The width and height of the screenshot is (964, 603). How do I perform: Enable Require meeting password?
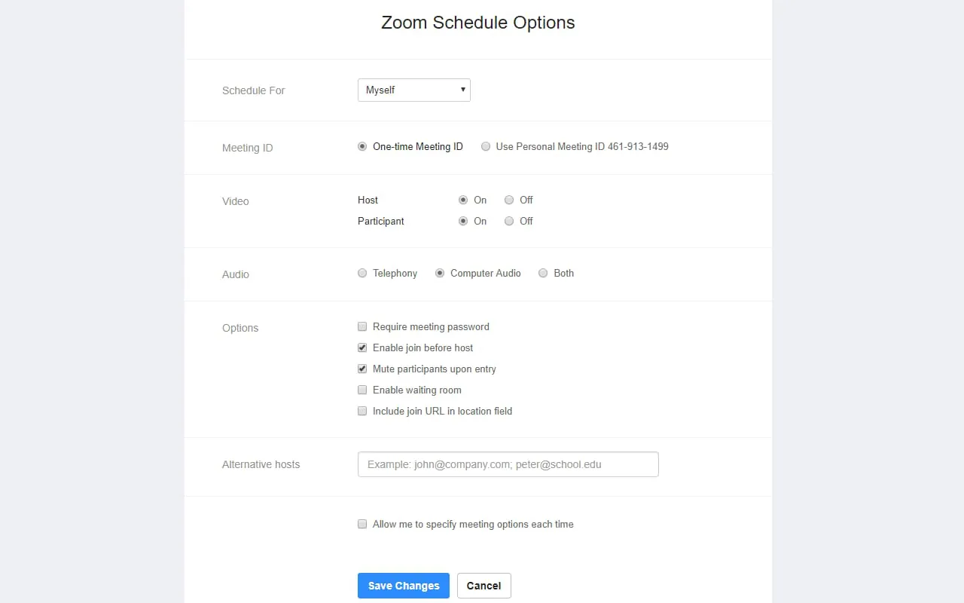(x=362, y=326)
